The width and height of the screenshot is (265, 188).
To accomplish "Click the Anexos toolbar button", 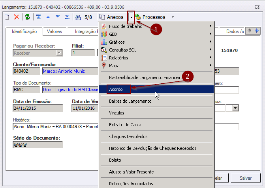I will (x=111, y=17).
